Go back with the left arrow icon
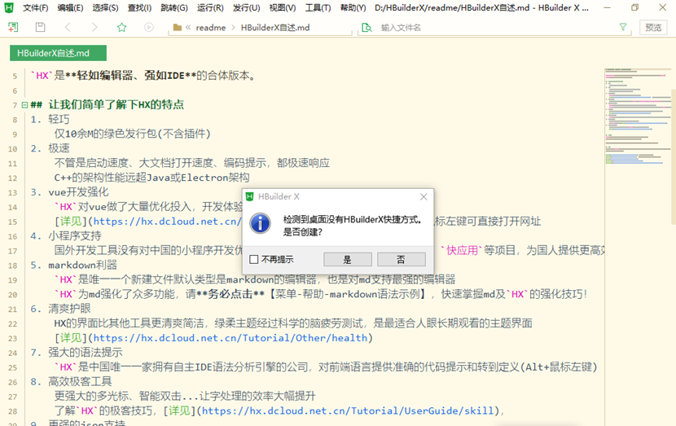The image size is (676, 426). 68,27
